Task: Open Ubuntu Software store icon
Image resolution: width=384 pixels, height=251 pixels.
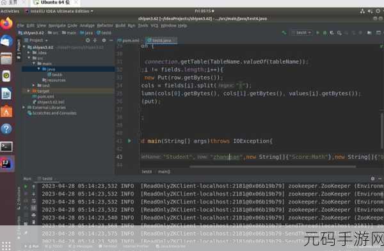Action: pyautogui.click(x=6, y=111)
